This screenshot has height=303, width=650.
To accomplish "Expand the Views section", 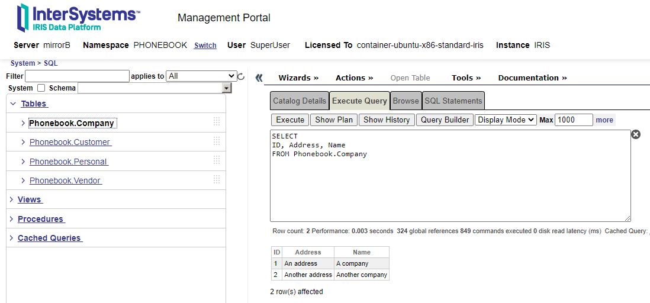I will tap(29, 199).
